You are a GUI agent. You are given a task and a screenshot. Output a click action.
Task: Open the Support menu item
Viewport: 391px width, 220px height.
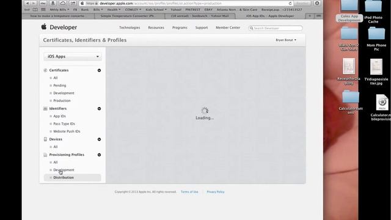click(202, 28)
